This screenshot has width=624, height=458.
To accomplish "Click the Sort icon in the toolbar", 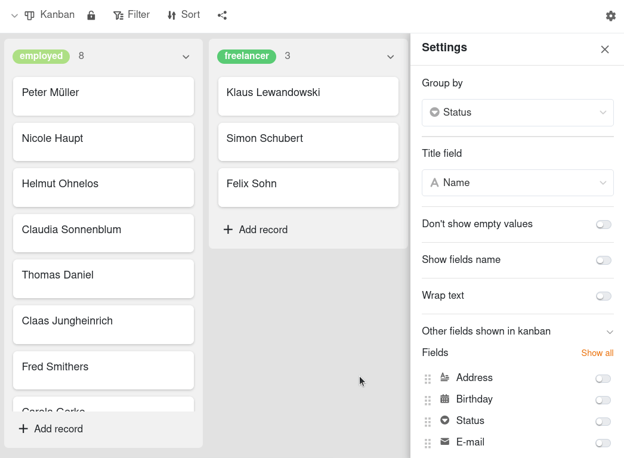I will [171, 14].
